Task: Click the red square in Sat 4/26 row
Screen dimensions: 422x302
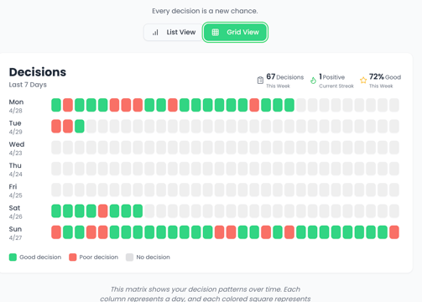Action: pyautogui.click(x=103, y=211)
